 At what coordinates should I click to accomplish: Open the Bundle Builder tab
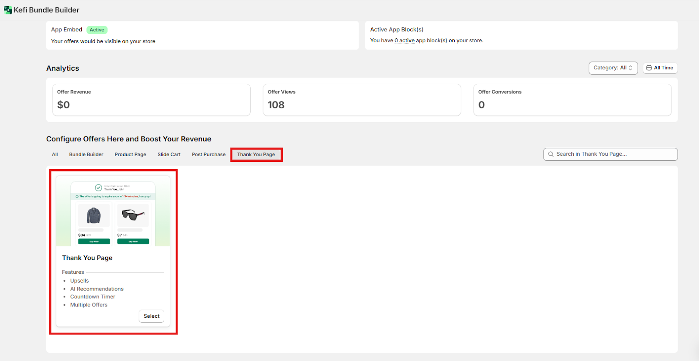86,155
